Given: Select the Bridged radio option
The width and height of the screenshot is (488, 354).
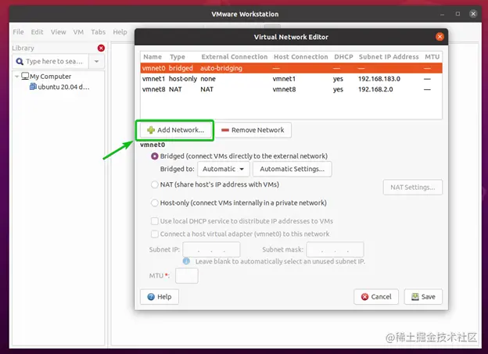Looking at the screenshot, I should pos(154,156).
